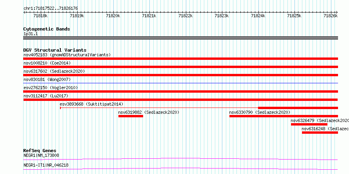
Task: Select nsv830181 (Wong2007) label
Action: (47, 79)
